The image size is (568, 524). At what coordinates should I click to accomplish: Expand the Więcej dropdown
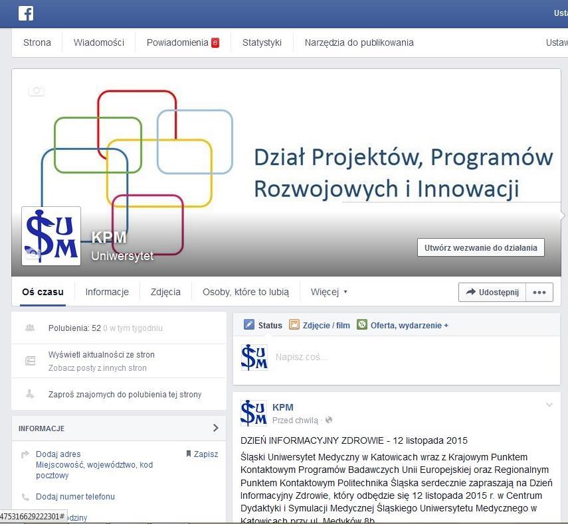coord(329,293)
